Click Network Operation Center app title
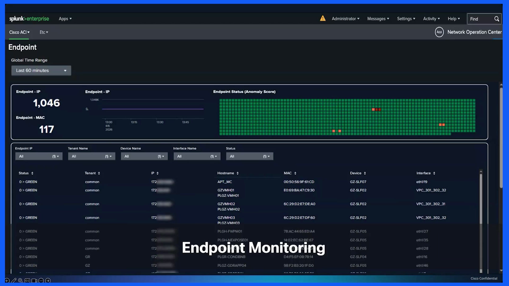This screenshot has width=509, height=286. pyautogui.click(x=474, y=32)
